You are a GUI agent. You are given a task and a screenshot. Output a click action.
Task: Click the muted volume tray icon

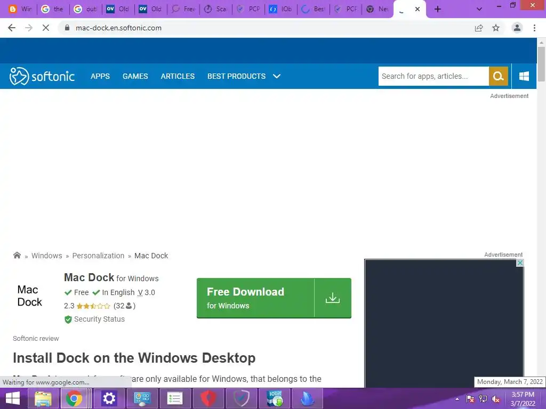coord(496,398)
